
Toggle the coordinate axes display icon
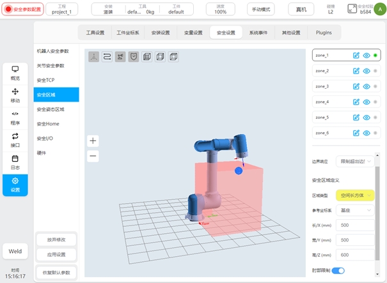(x=94, y=57)
